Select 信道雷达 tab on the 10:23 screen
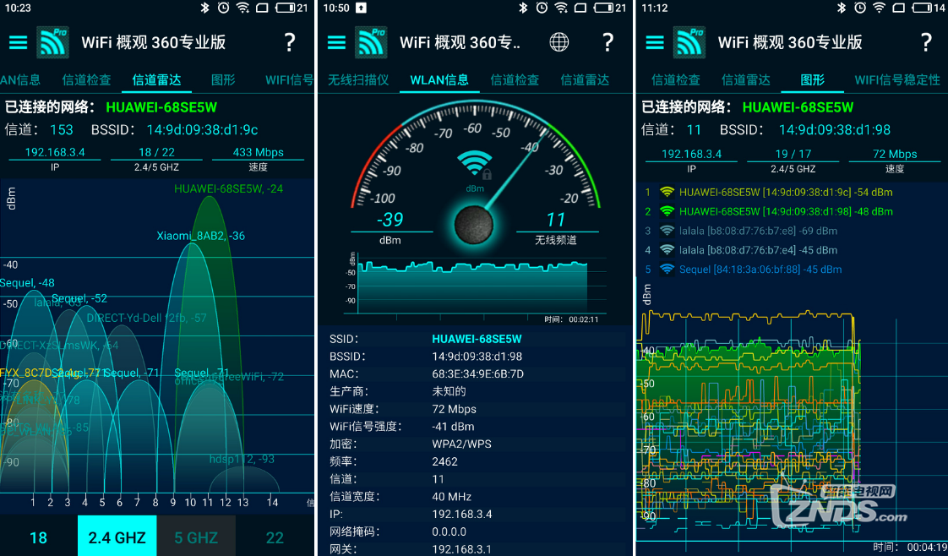This screenshot has width=948, height=556. (x=156, y=79)
